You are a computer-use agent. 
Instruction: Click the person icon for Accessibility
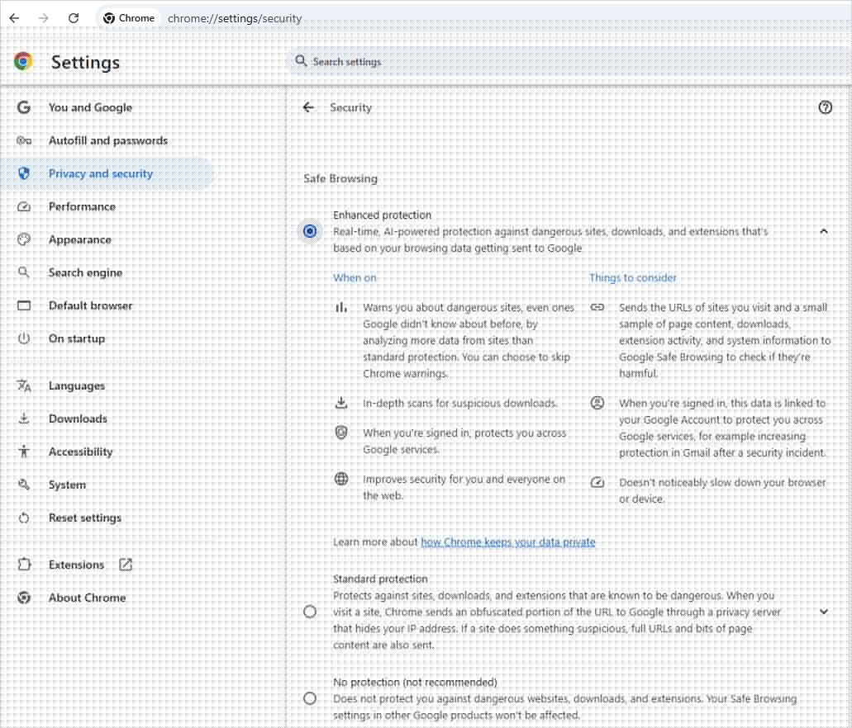point(24,451)
